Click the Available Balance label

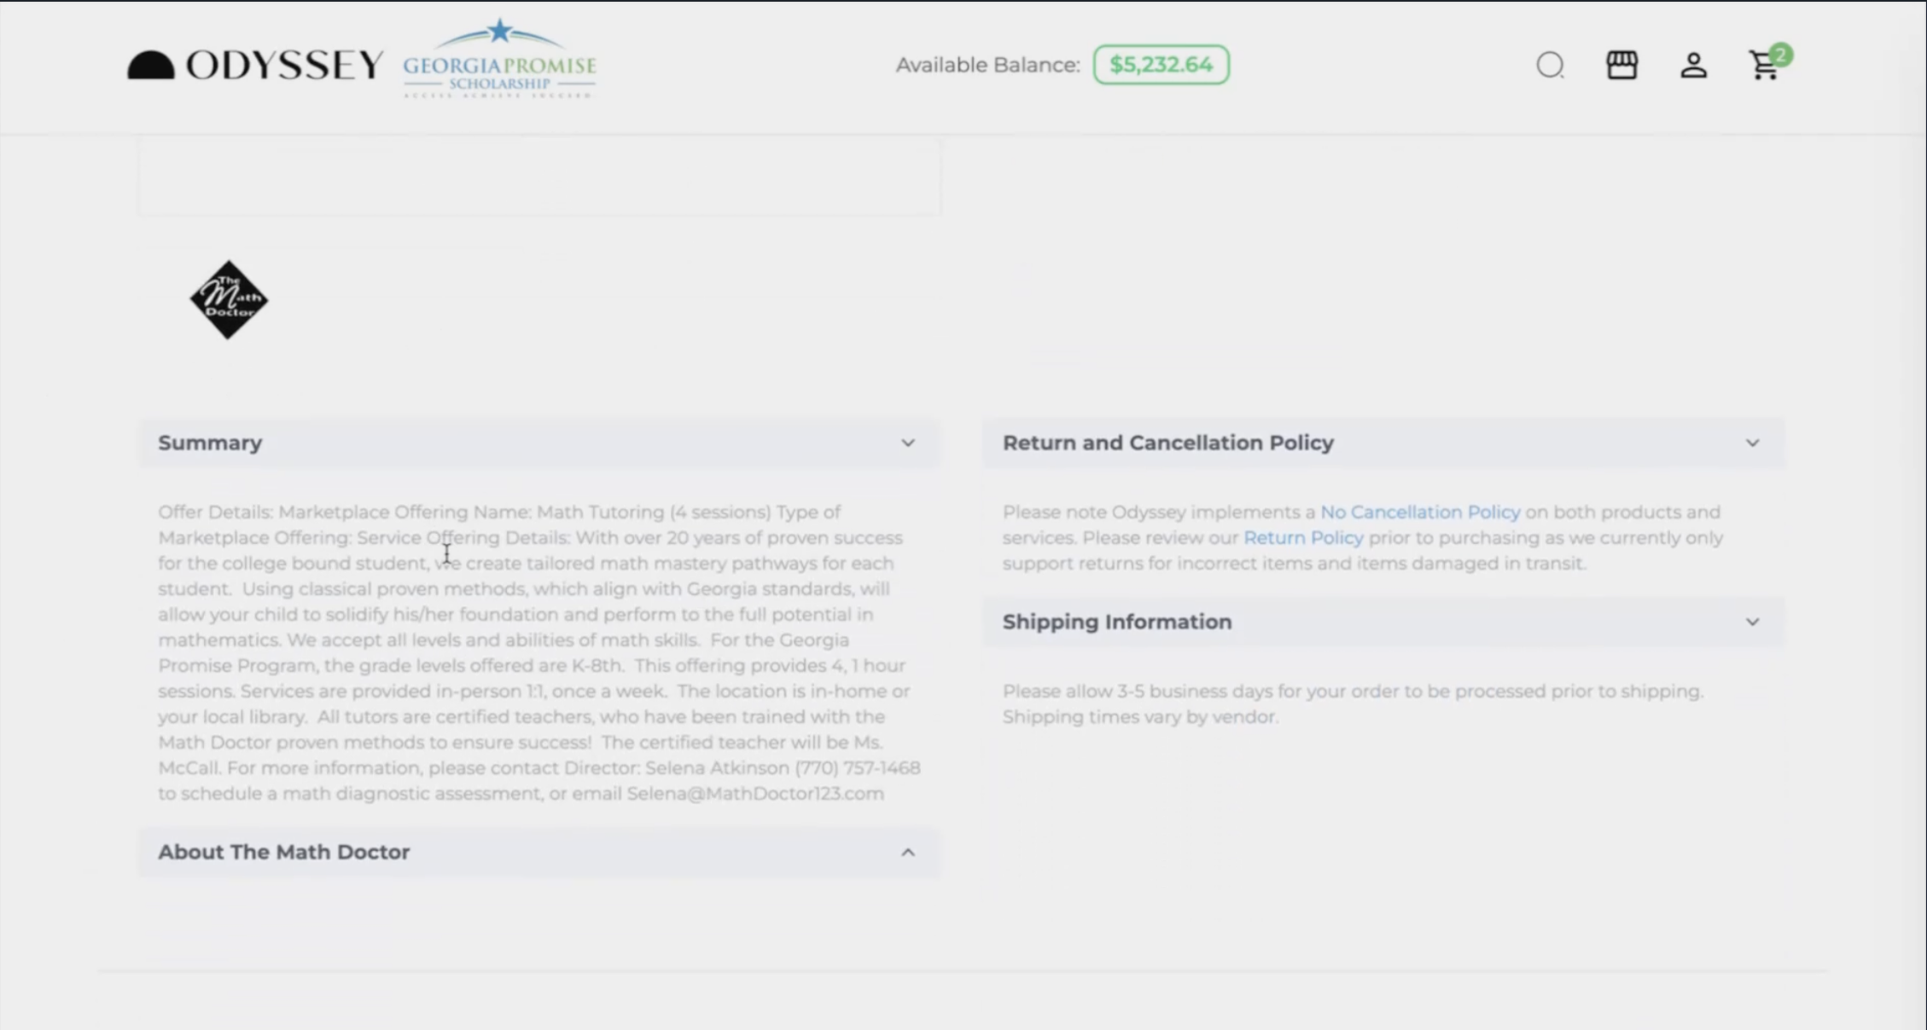987,65
